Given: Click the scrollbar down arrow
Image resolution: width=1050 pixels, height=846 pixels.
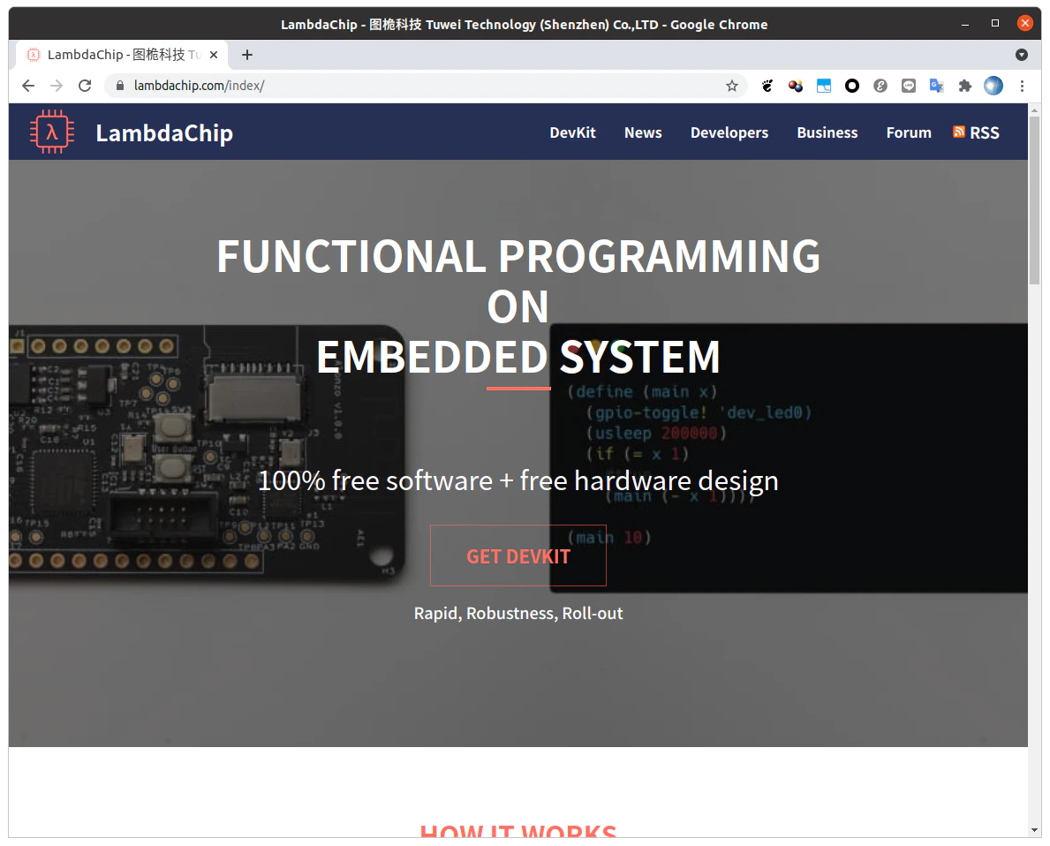Looking at the screenshot, I should [x=1035, y=831].
